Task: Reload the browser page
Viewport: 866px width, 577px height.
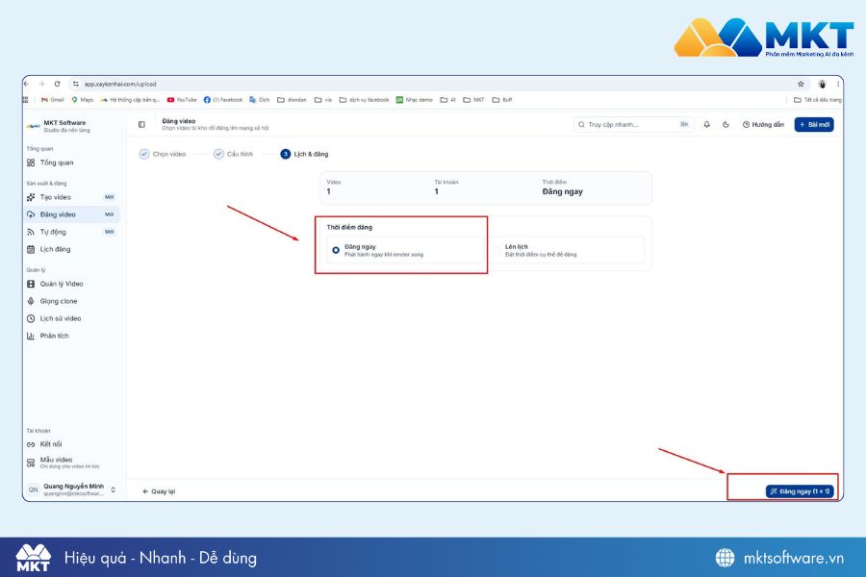Action: [57, 84]
